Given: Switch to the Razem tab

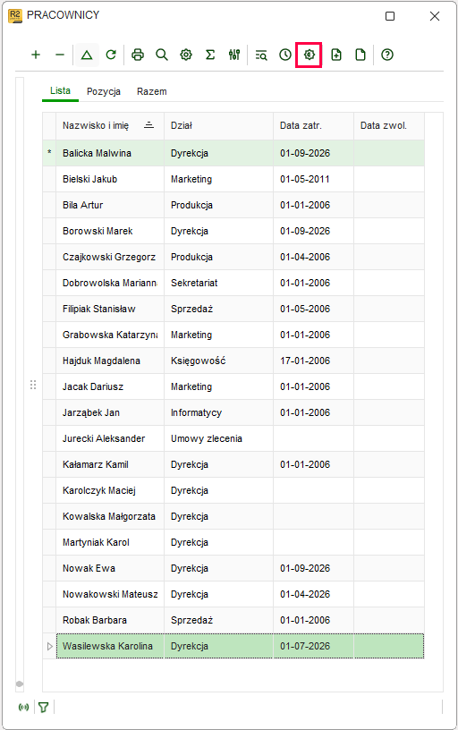Looking at the screenshot, I should pos(152,91).
